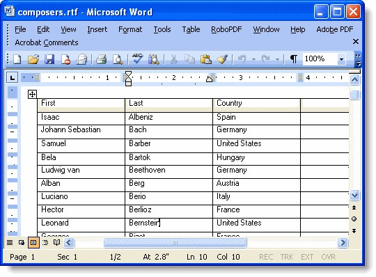Toggle TRK track changes indicator

pos(287,257)
